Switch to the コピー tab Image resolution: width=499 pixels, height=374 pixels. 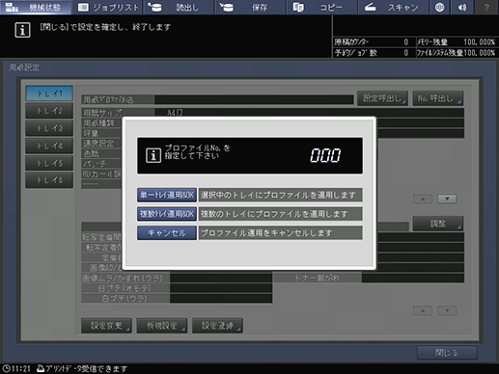click(x=321, y=7)
